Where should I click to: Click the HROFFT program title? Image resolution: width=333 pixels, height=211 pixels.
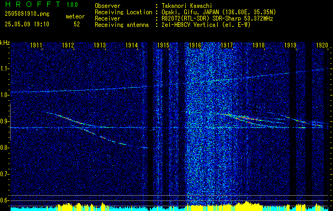[32, 4]
